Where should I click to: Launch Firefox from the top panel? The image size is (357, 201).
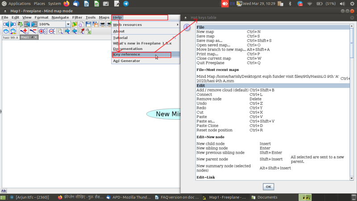tap(66, 4)
